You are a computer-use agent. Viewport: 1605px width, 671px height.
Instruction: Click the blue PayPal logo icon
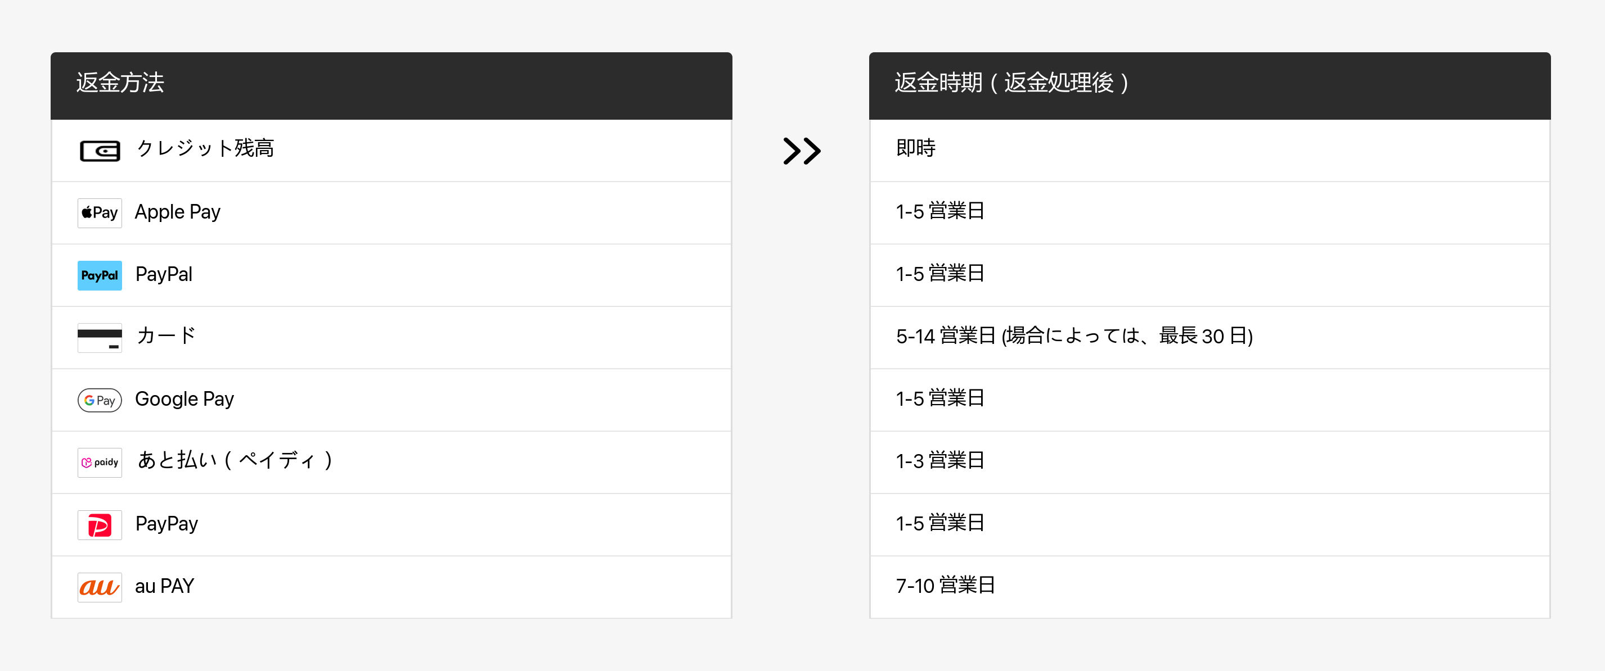[x=100, y=275]
